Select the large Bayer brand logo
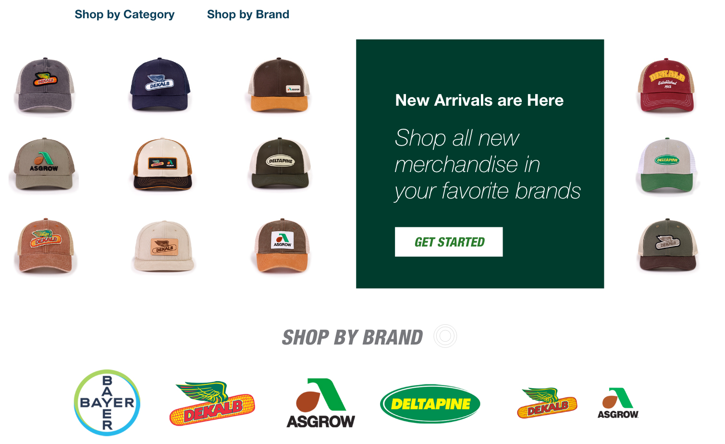The width and height of the screenshot is (725, 444). click(107, 403)
